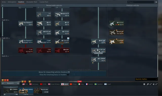Click the Premium vehicles header
The width and height of the screenshot is (162, 96).
coord(133,6)
